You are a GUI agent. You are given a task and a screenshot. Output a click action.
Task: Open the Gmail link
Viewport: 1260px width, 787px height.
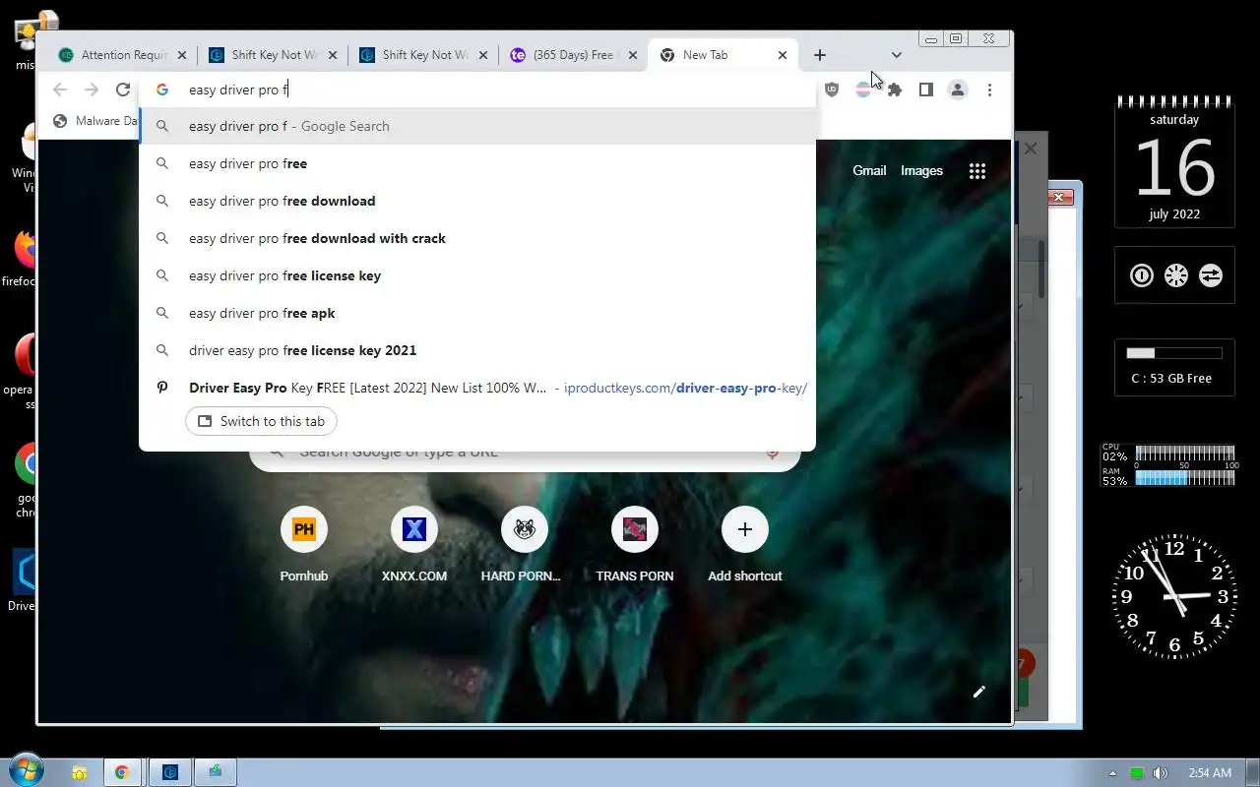tap(869, 170)
